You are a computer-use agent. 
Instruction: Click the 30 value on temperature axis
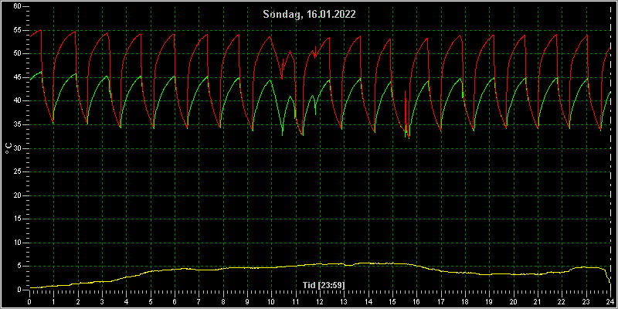[17, 148]
